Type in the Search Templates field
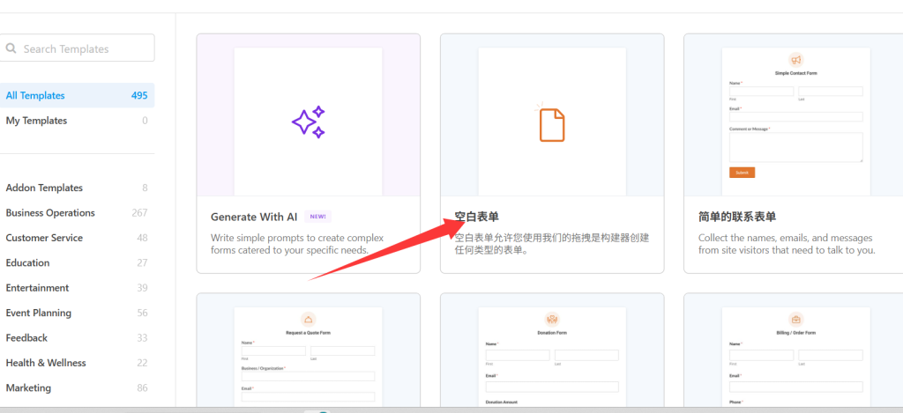 pos(84,48)
